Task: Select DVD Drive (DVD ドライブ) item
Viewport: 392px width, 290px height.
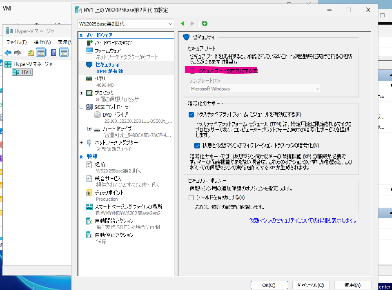Action: [115, 114]
